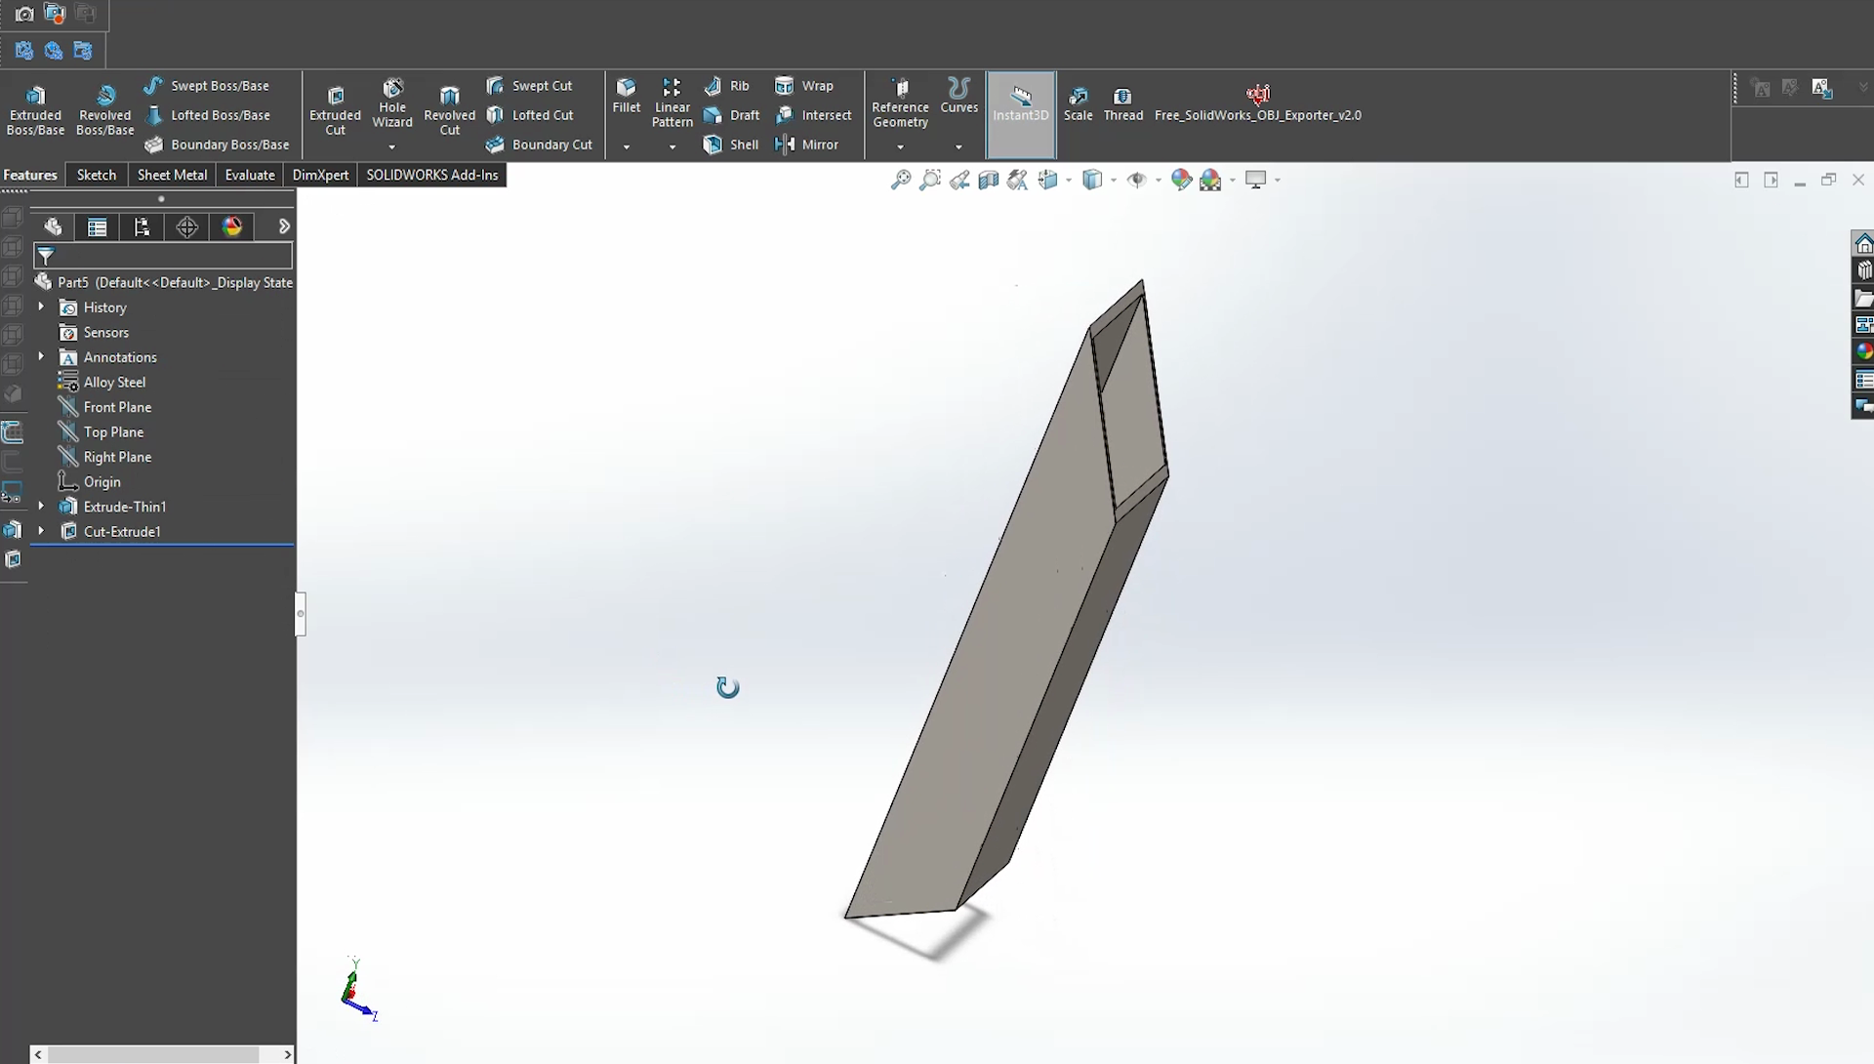Switch to the DimXpert tab
This screenshot has width=1874, height=1064.
320,175
